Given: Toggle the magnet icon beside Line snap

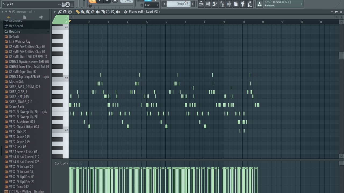Looking at the screenshot, I should pos(142,5).
